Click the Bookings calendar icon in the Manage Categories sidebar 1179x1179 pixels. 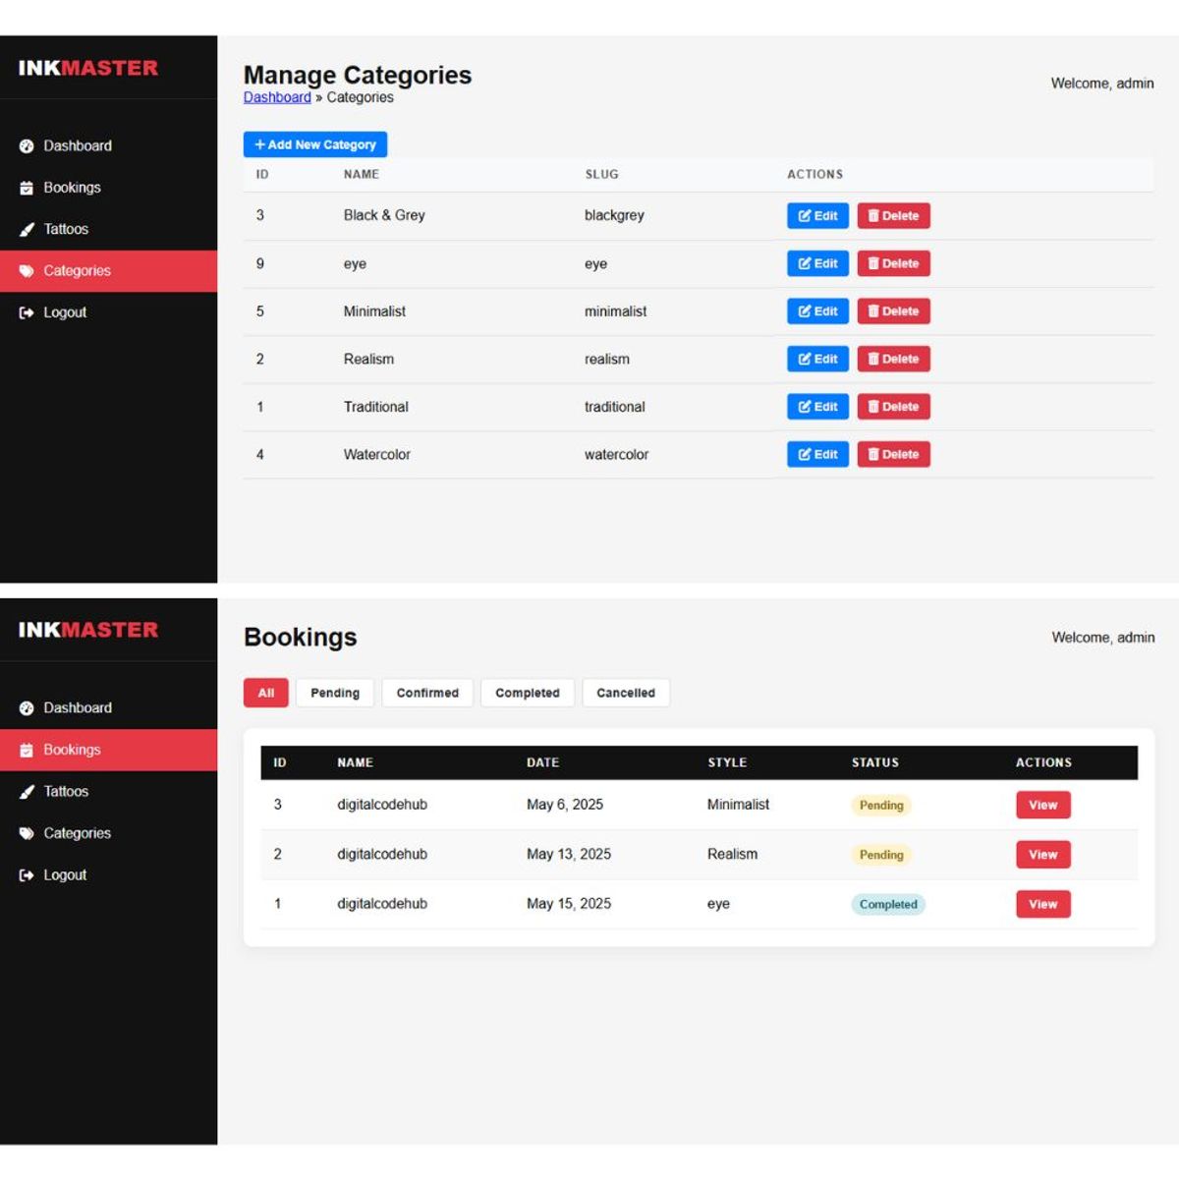27,188
